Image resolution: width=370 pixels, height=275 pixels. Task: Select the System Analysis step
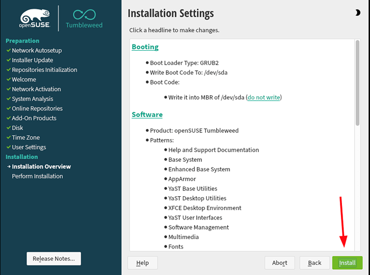tap(32, 99)
